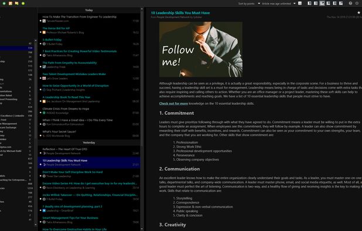Collapse the Yesterday group header
Screen dimensions: 362x231
click(89, 142)
